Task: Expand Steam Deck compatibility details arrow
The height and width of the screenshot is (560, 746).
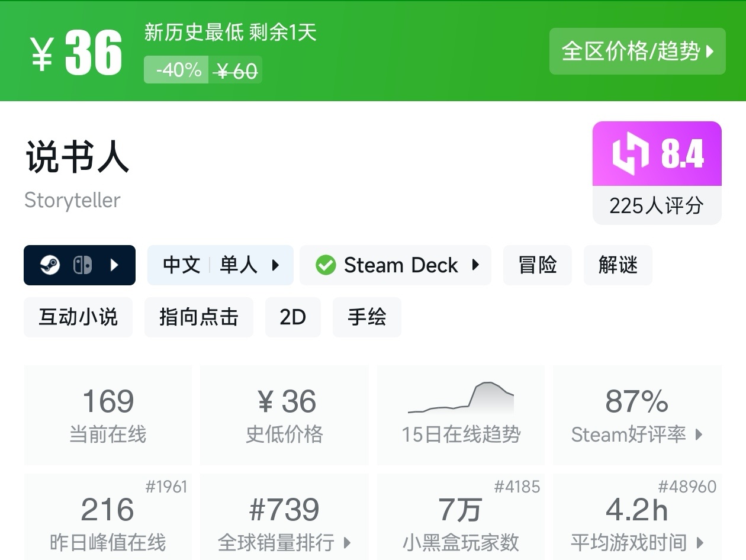Action: (475, 265)
